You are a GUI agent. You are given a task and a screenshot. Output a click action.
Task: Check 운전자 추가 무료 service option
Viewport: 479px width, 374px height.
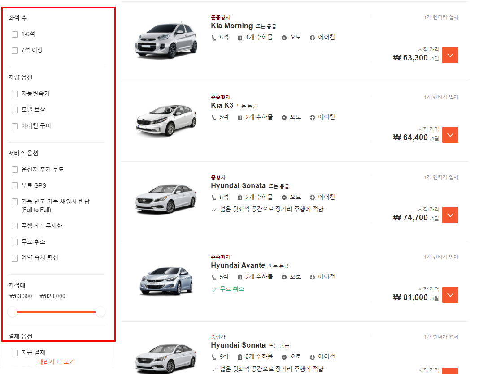click(x=15, y=170)
